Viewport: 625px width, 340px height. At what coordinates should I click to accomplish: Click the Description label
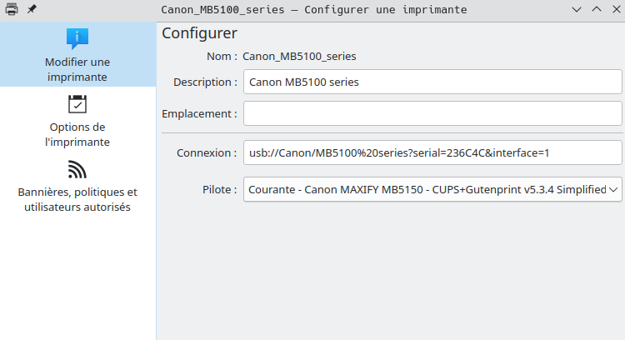[x=205, y=82]
